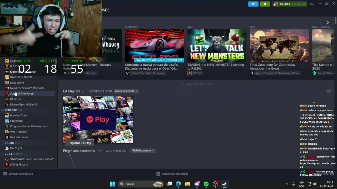Open 'Consigue la nueva pintura de diseño' headline
The width and height of the screenshot is (337, 189).
[152, 66]
